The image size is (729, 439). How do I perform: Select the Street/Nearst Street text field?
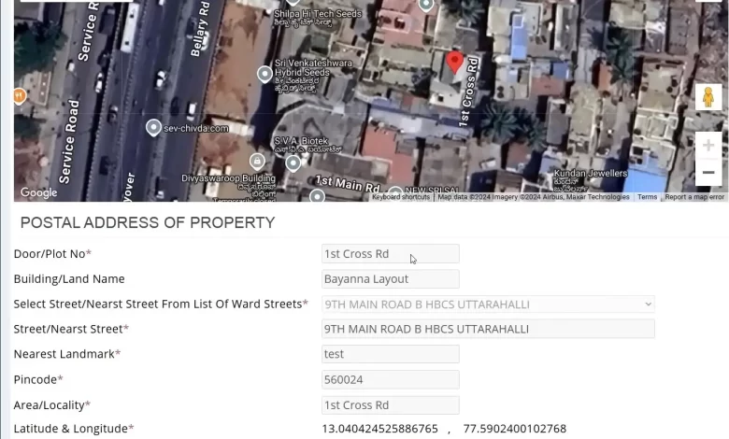(x=488, y=329)
